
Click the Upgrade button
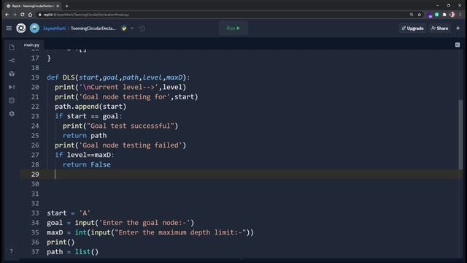[x=412, y=28]
